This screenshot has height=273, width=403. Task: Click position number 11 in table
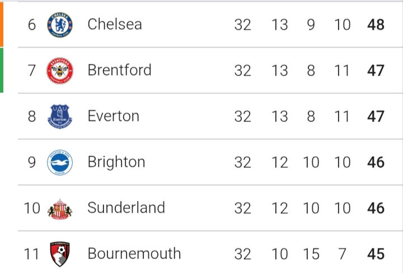pos(32,254)
